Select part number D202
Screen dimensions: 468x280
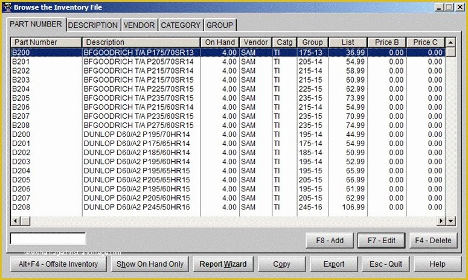21,153
